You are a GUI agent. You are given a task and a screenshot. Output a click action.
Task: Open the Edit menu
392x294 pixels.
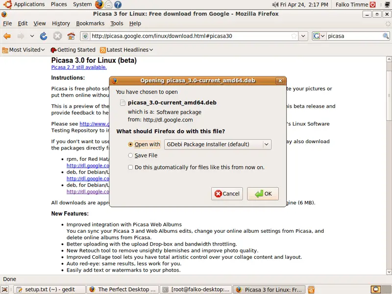pos(23,24)
